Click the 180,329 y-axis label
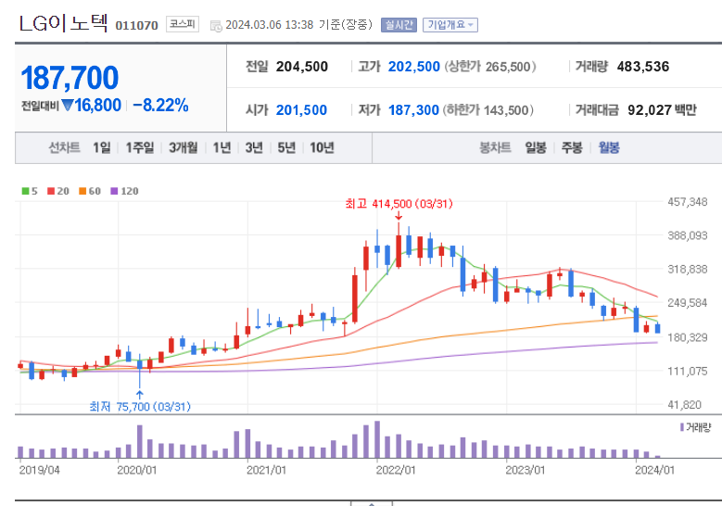 [x=688, y=337]
